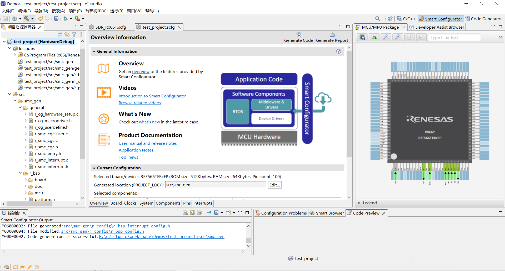Click the Overview editor vertical scrollbar
This screenshot has width=505, height=271.
point(349,104)
